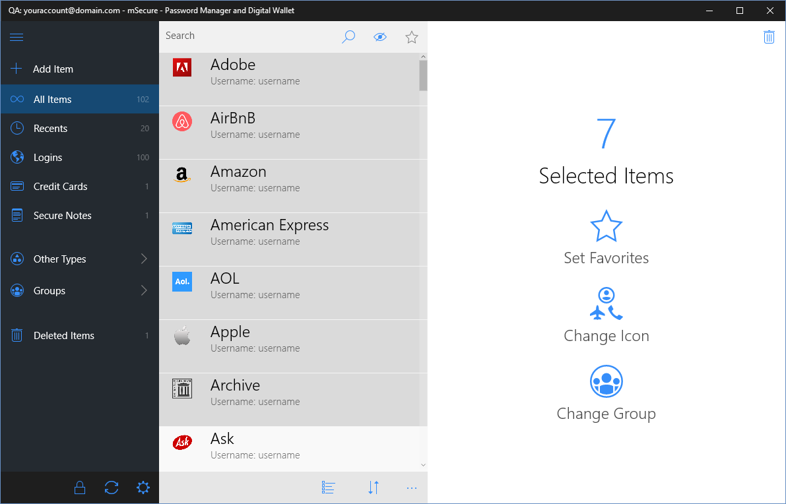
Task: Open the Recents category
Action: tap(80, 128)
